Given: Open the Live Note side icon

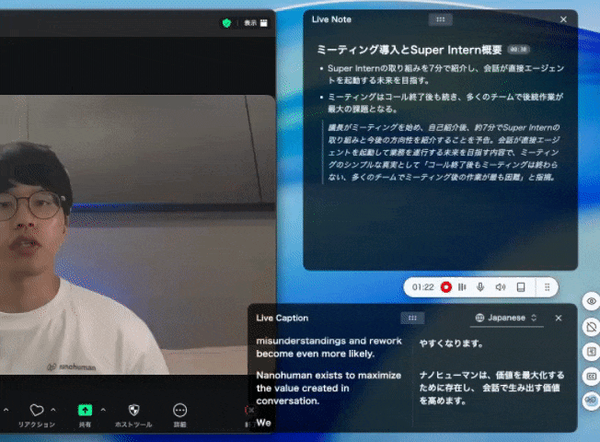Looking at the screenshot, I should tap(592, 352).
